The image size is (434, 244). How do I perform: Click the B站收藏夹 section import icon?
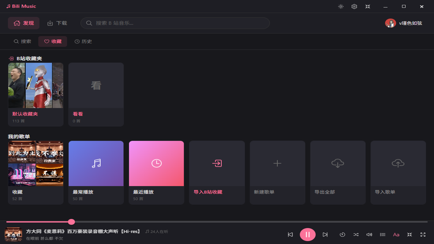pos(11,59)
